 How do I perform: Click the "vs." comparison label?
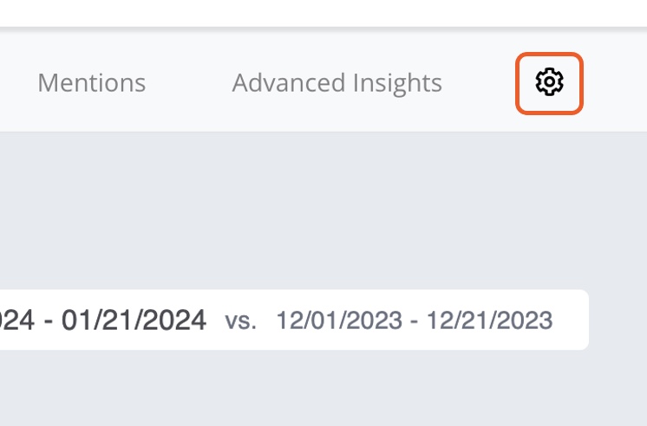click(240, 320)
